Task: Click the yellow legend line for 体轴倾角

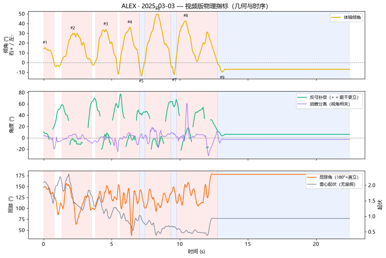Action: coord(336,17)
